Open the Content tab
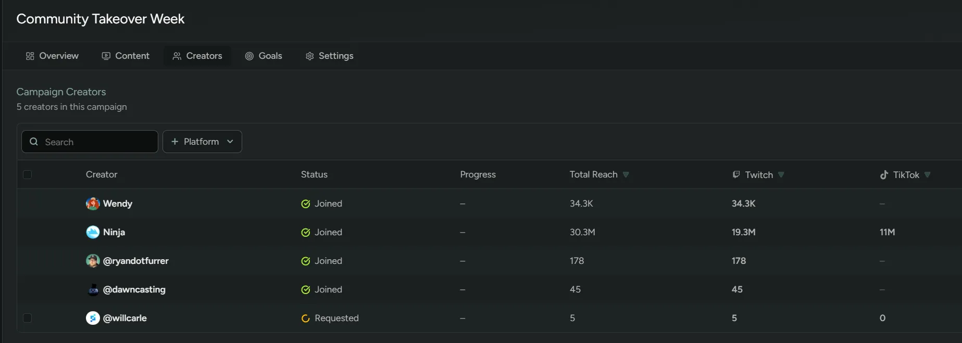 point(126,56)
